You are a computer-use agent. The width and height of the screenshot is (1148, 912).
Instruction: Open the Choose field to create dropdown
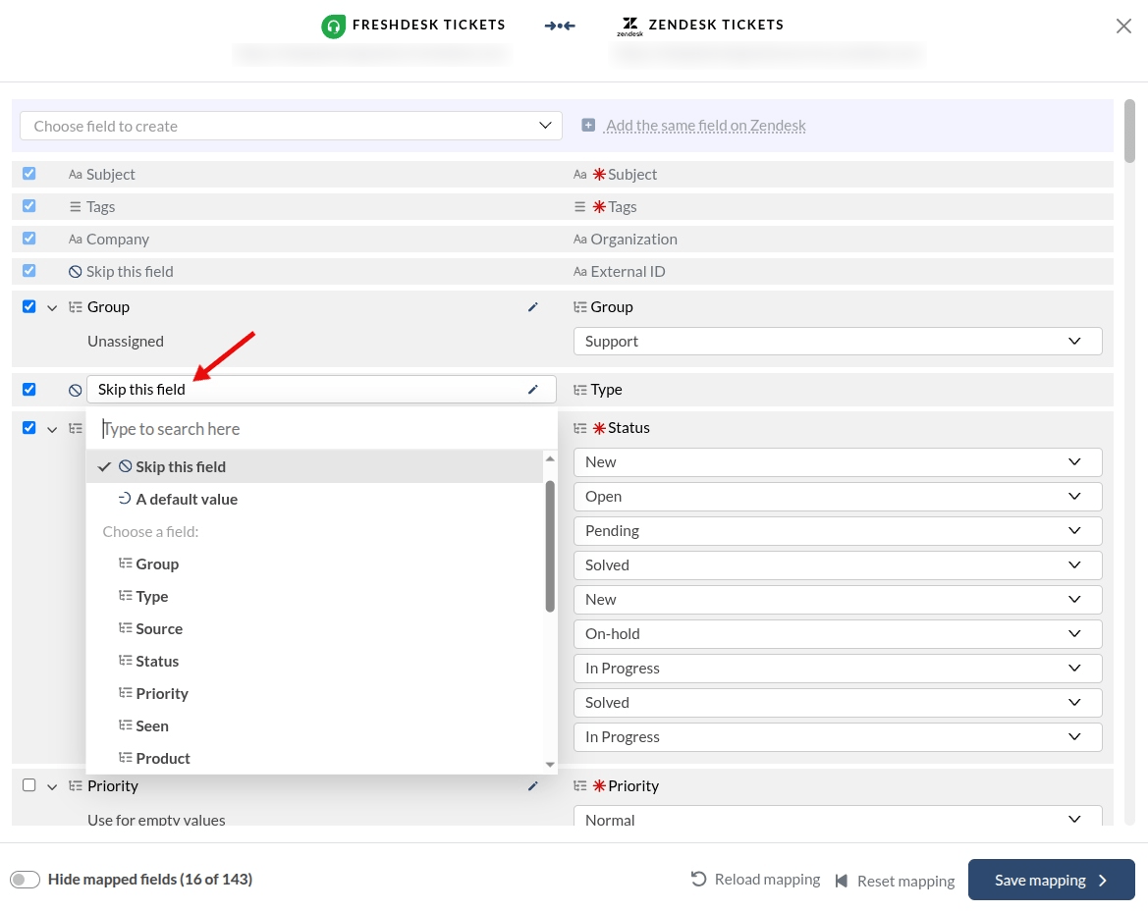(x=291, y=126)
